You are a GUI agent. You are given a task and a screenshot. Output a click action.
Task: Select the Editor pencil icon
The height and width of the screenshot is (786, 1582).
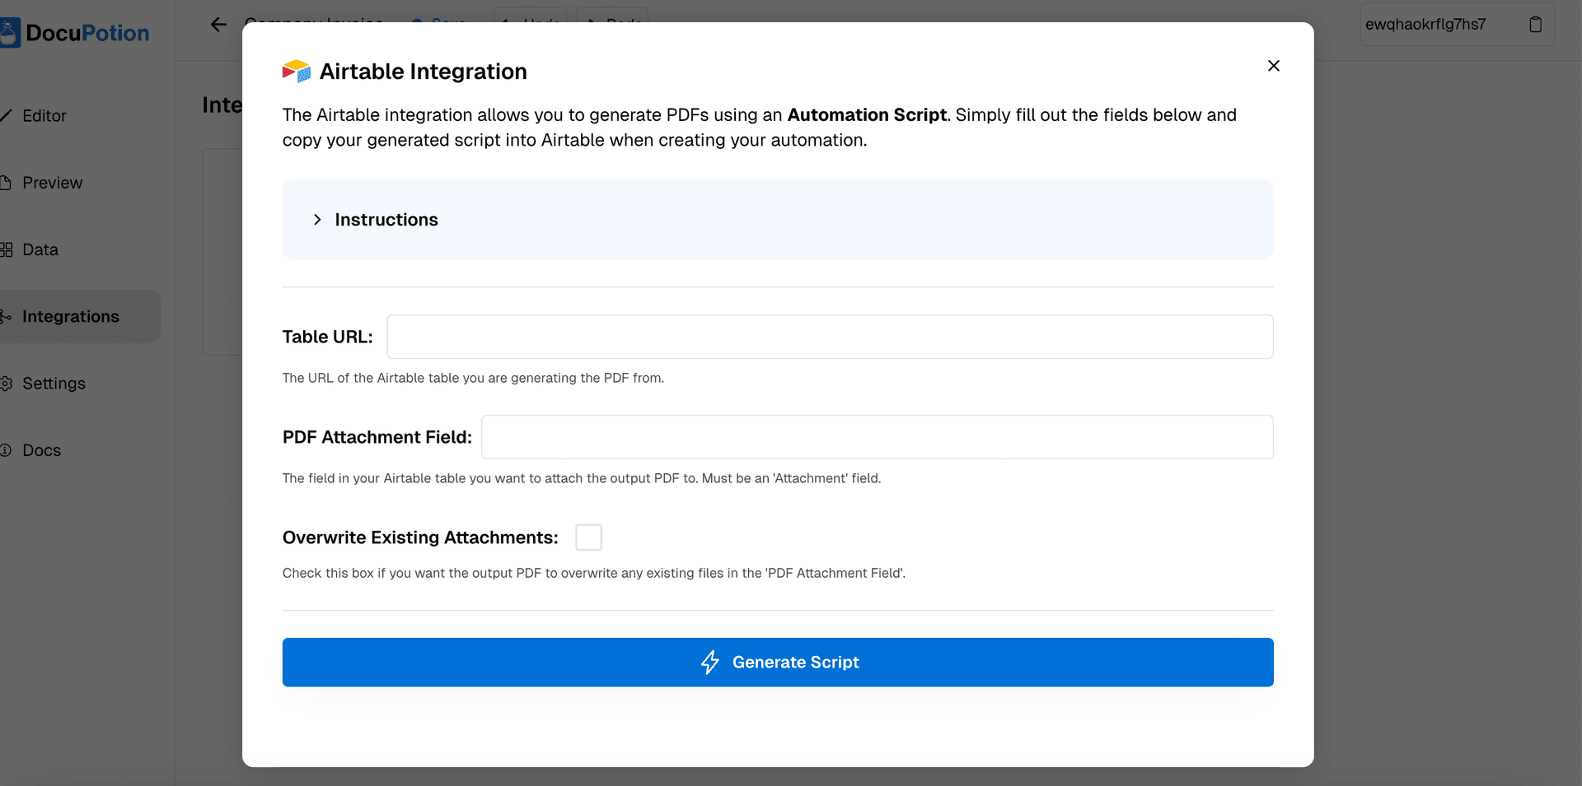tap(7, 115)
